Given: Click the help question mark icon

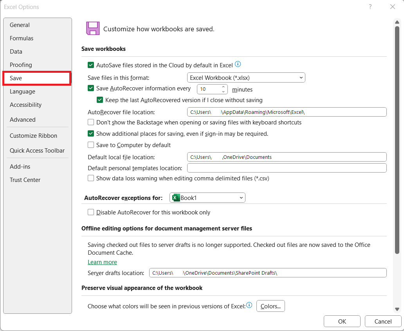Looking at the screenshot, I should coord(370,7).
